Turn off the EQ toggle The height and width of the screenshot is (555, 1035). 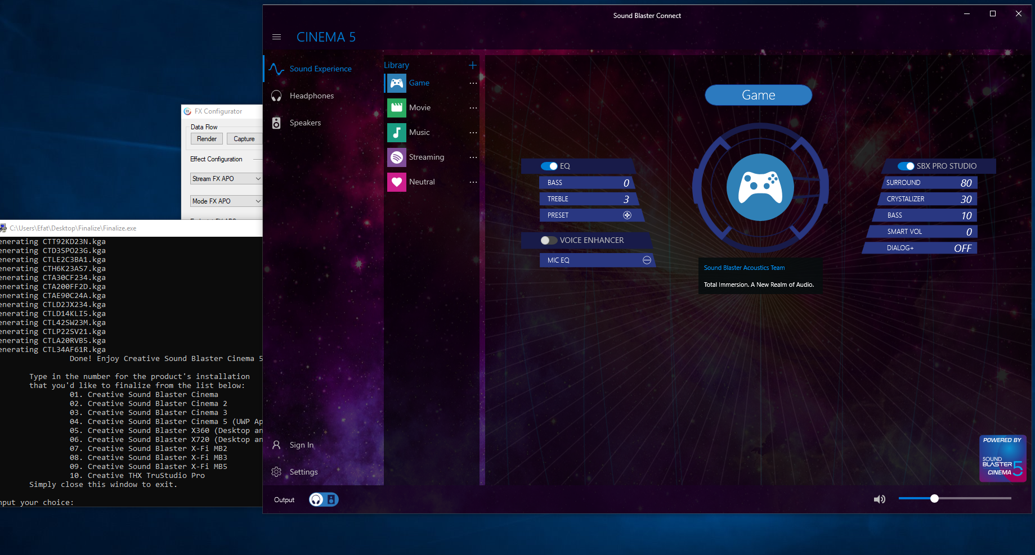click(549, 166)
